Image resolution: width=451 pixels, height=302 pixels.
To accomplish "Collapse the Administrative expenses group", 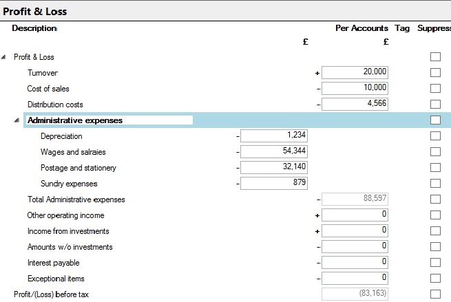I will coord(17,120).
